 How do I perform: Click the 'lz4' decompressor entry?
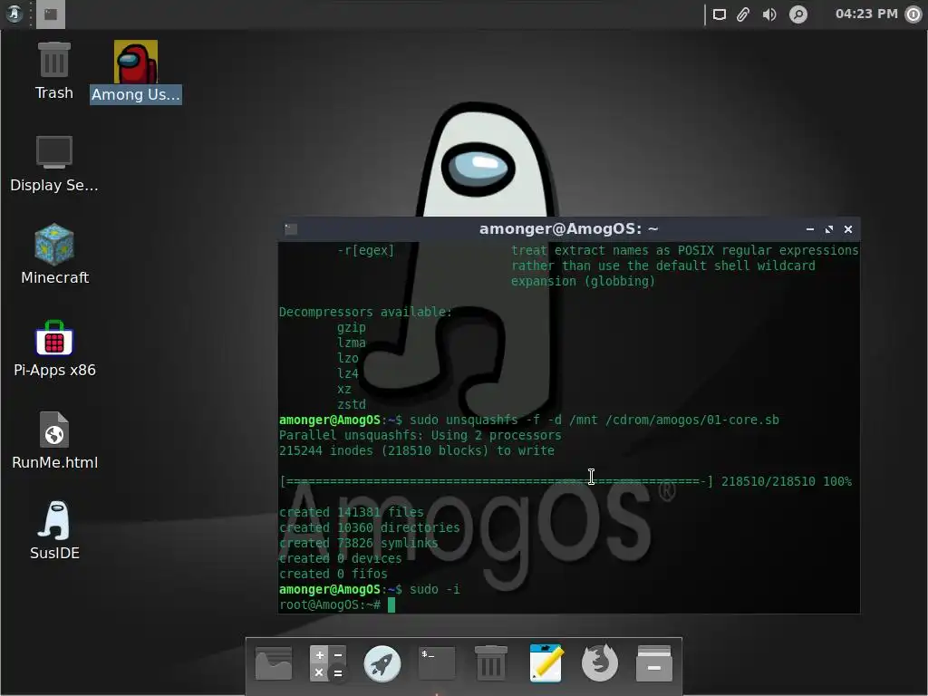347,373
